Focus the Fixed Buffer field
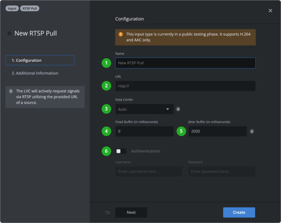The height and width of the screenshot is (223, 281). (144, 131)
